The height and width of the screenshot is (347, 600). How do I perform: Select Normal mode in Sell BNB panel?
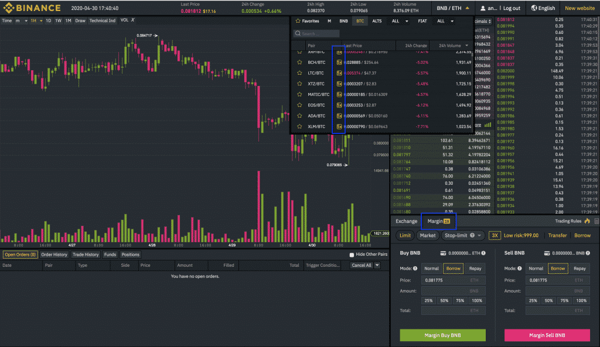coord(536,268)
